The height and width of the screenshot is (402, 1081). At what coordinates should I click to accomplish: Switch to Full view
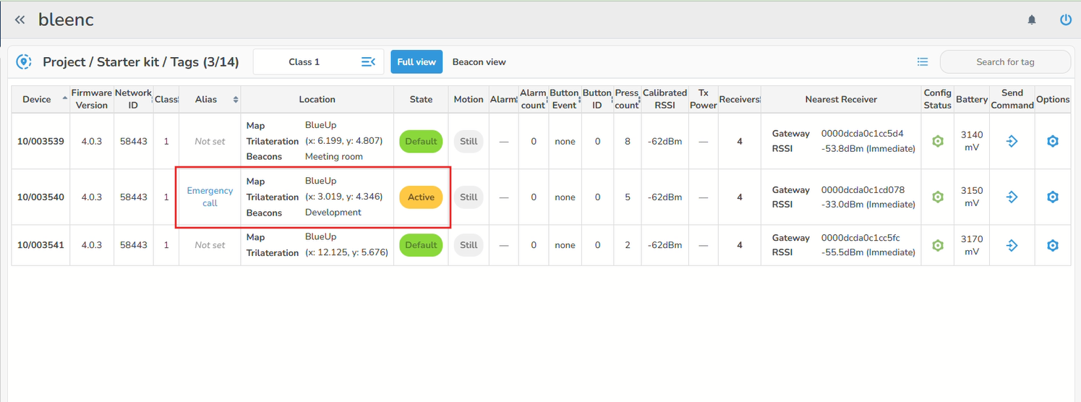tap(416, 62)
